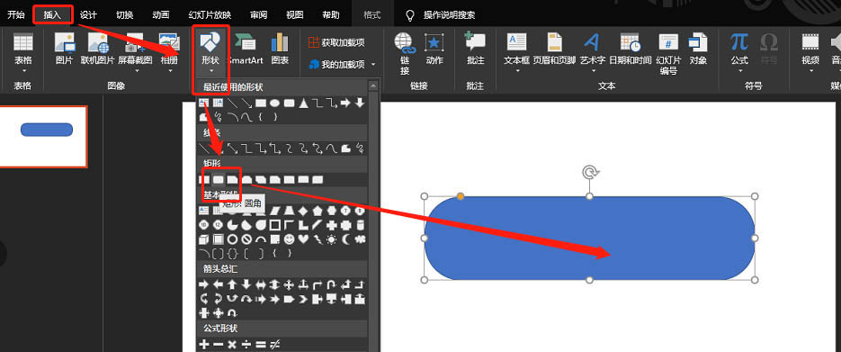Insert a 公式 equation
This screenshot has height=352, width=841.
click(x=739, y=51)
